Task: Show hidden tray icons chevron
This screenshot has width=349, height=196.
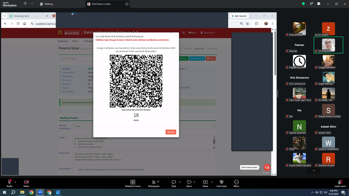Action: pyautogui.click(x=312, y=192)
